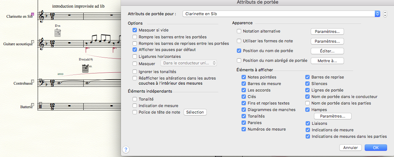Click the Sélection button for notehead font

tap(195, 112)
